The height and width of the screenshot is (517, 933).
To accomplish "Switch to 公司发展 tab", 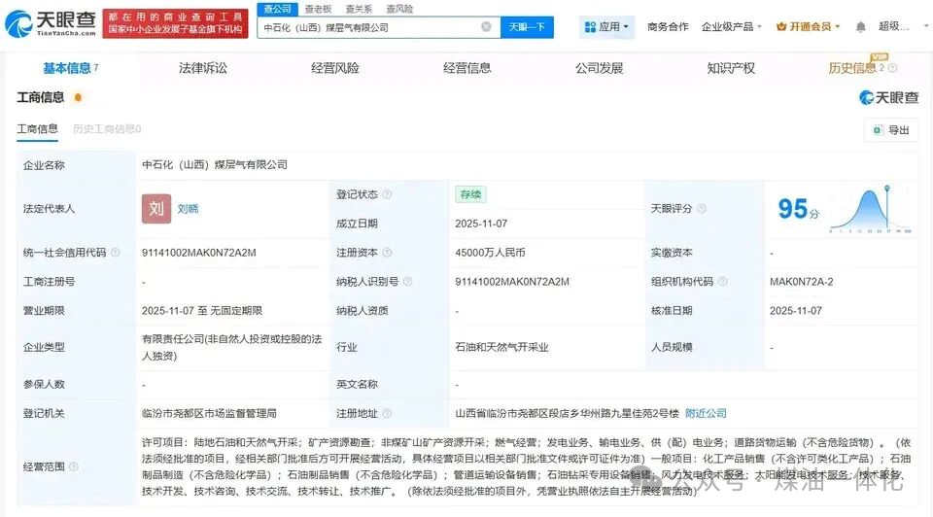I will pyautogui.click(x=600, y=68).
